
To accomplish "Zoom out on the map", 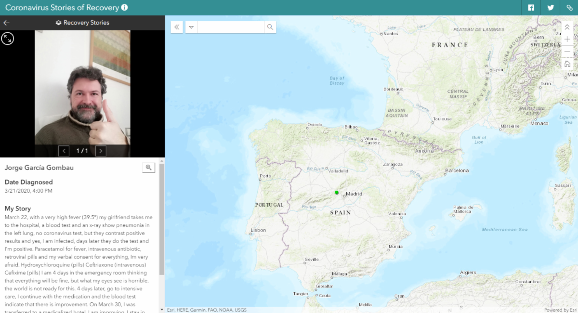I will click(567, 52).
